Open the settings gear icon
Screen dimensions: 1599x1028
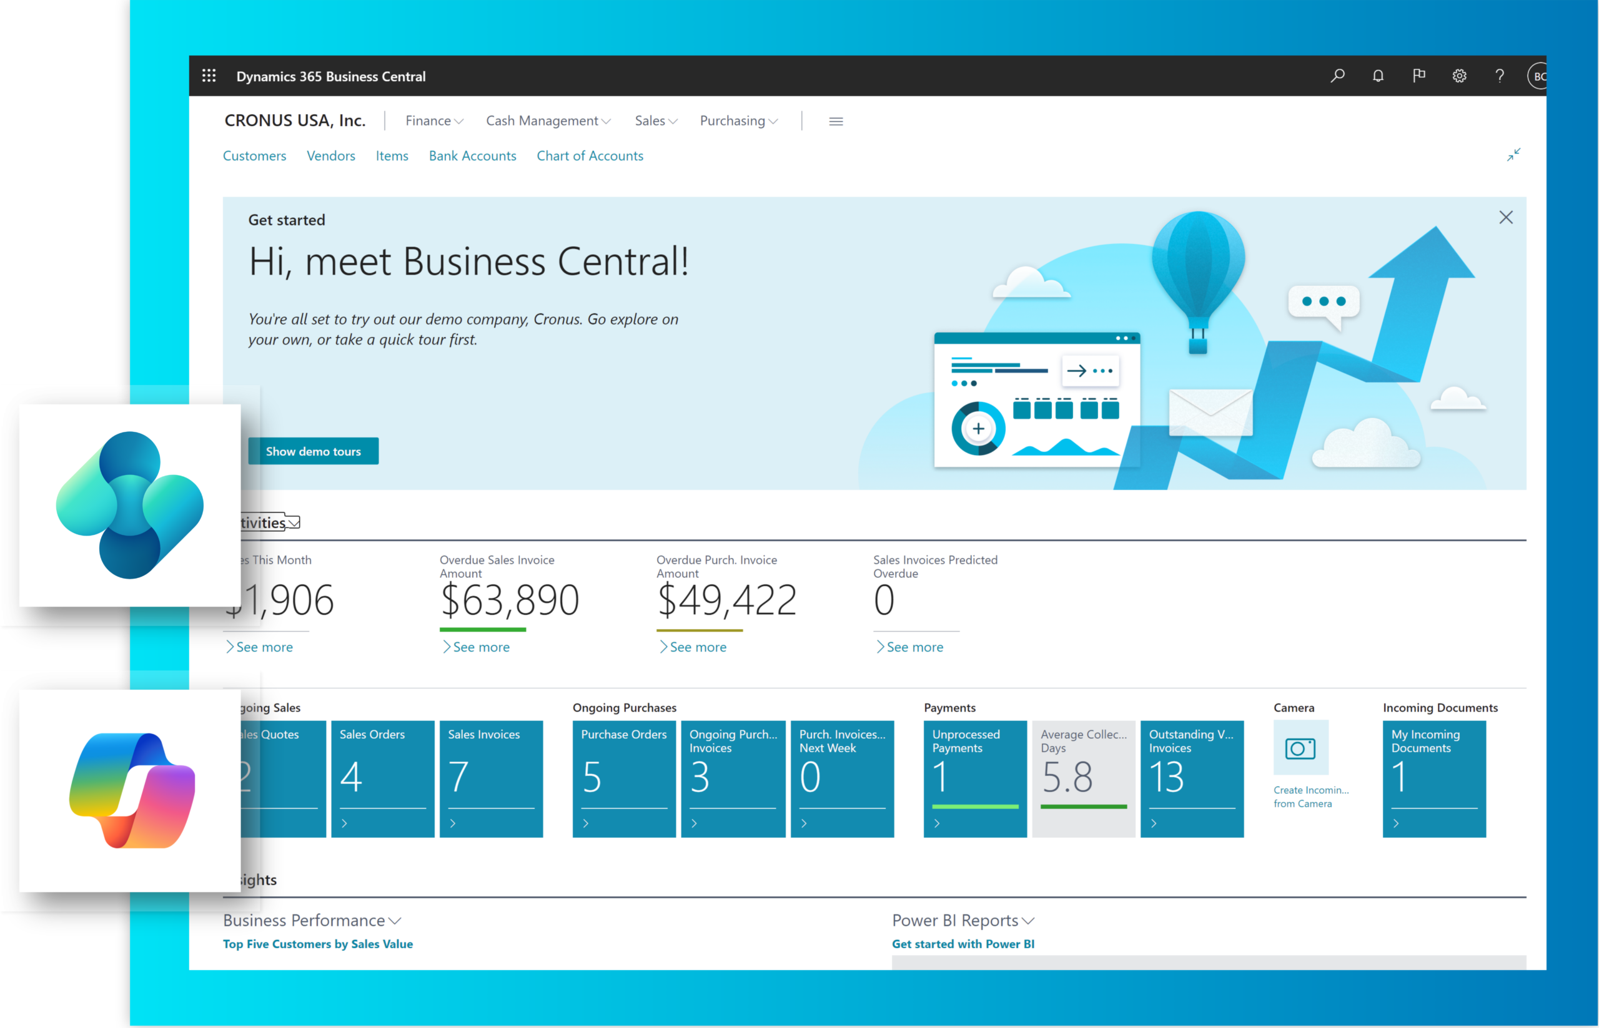tap(1460, 76)
